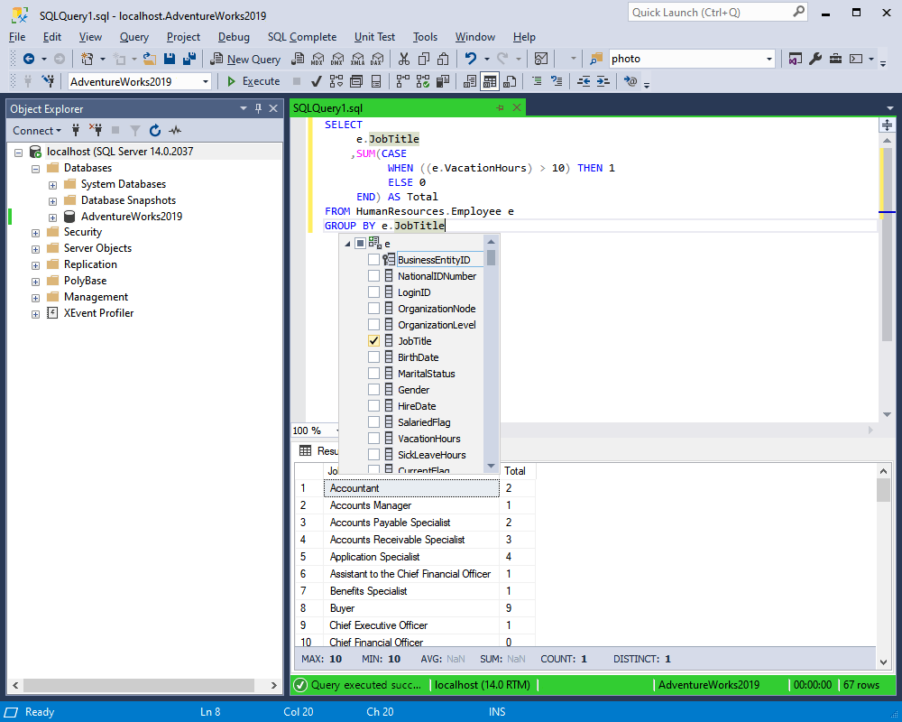The height and width of the screenshot is (722, 902).
Task: Expand the Security tree node
Action: [34, 232]
